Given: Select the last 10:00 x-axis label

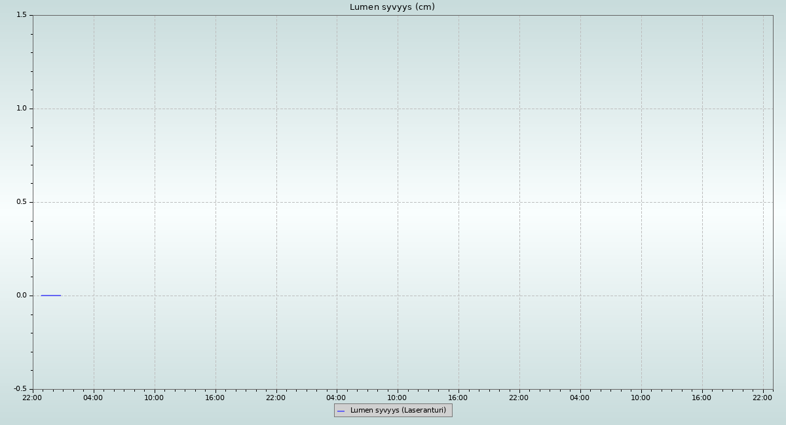Looking at the screenshot, I should (x=641, y=398).
